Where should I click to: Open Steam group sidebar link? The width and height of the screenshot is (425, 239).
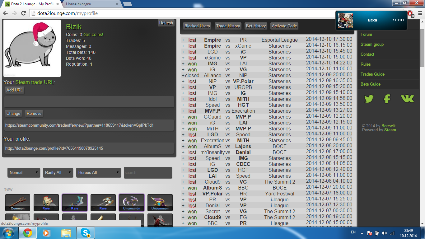coord(372,44)
